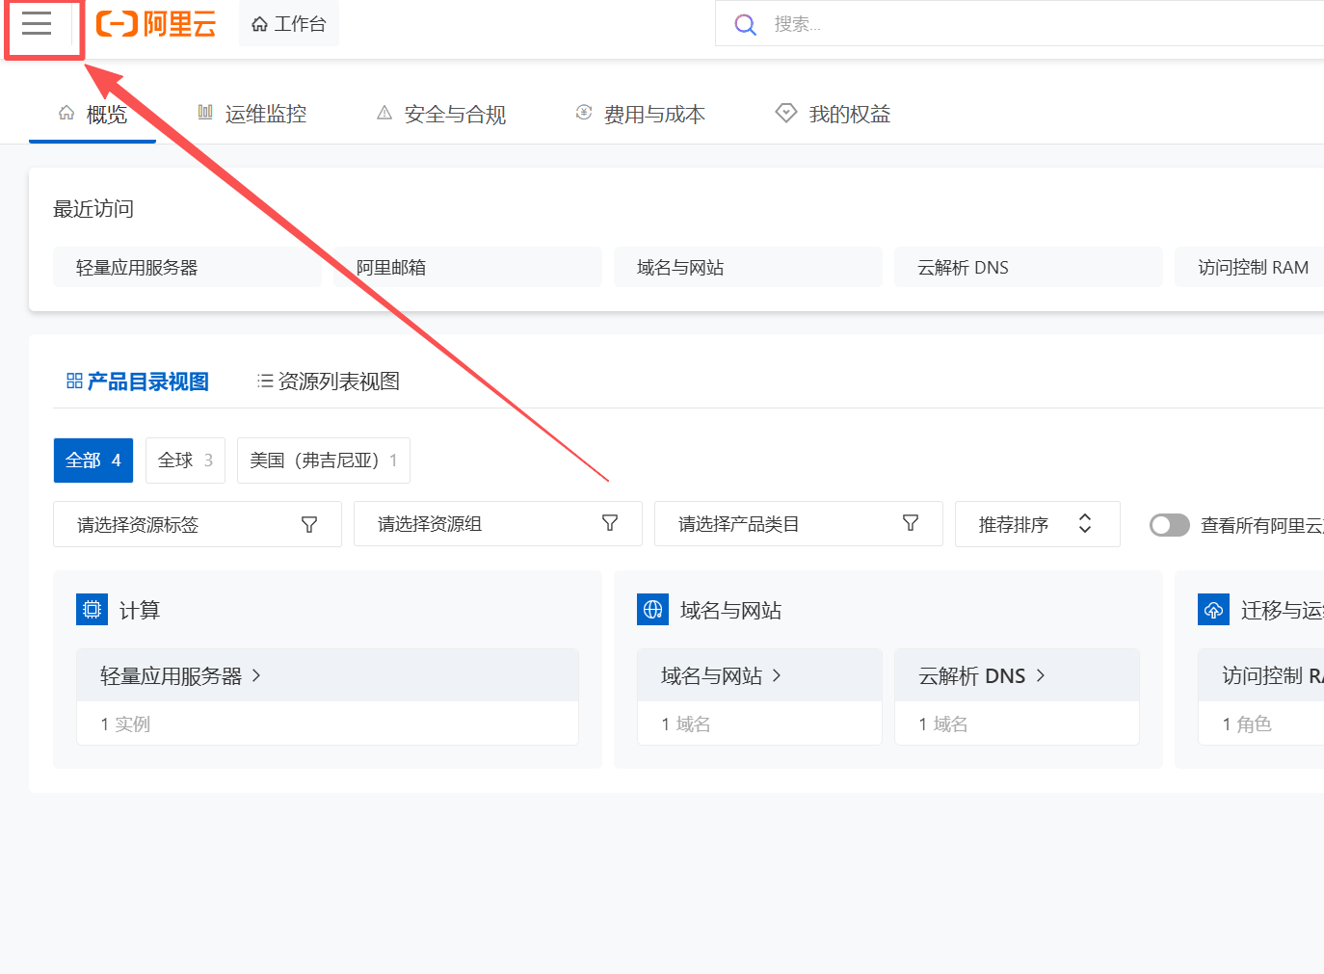Expand the 轻量应用服务器 product entry
Image resolution: width=1324 pixels, height=974 pixels.
[180, 676]
